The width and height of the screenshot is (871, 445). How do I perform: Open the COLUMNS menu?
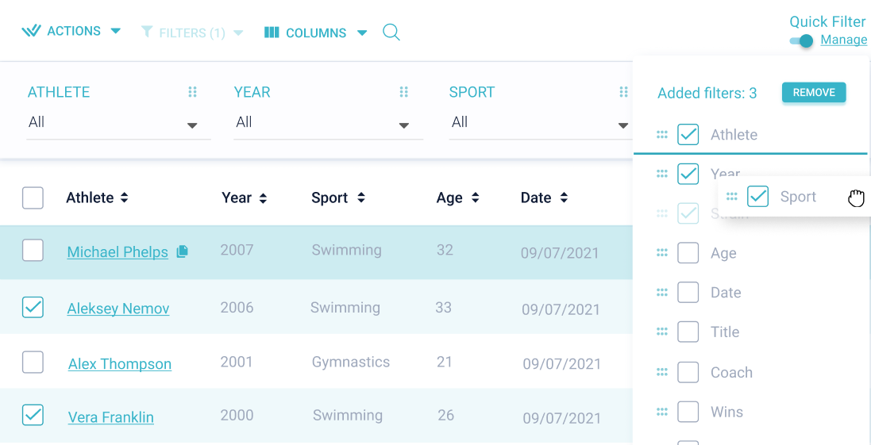point(316,33)
